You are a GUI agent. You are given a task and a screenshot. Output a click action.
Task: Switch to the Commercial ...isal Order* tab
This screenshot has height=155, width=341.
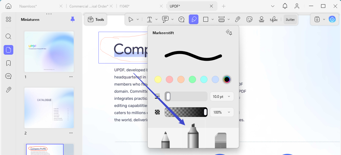pyautogui.click(x=89, y=6)
